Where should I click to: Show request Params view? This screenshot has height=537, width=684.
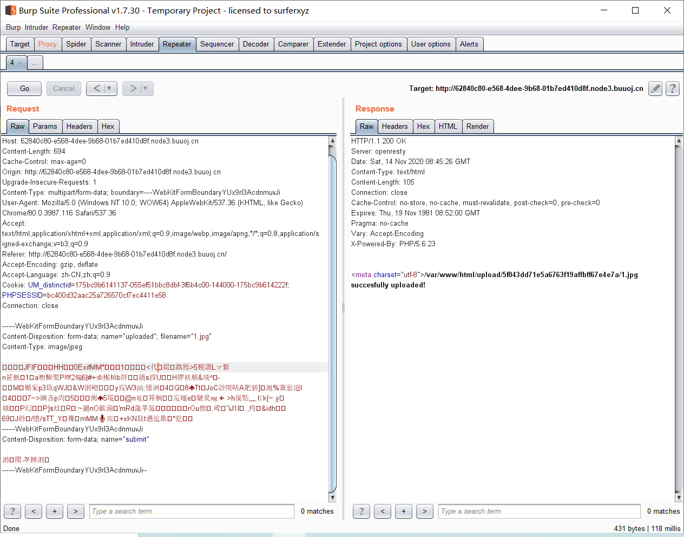tap(45, 127)
